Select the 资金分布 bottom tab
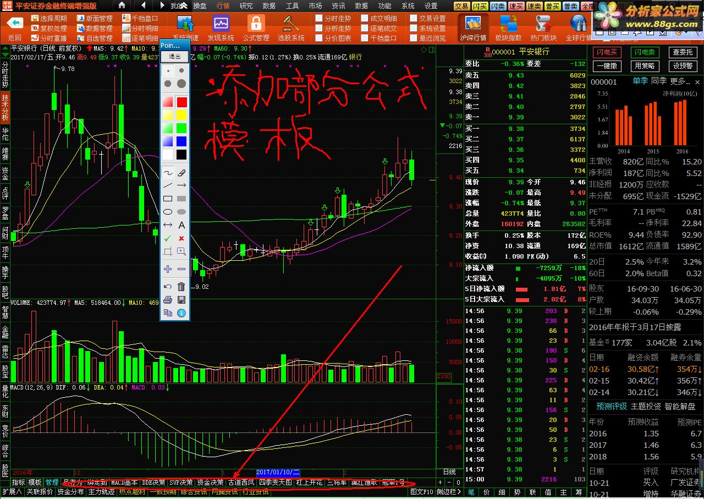Image resolution: width=704 pixels, height=499 pixels. coord(70,492)
